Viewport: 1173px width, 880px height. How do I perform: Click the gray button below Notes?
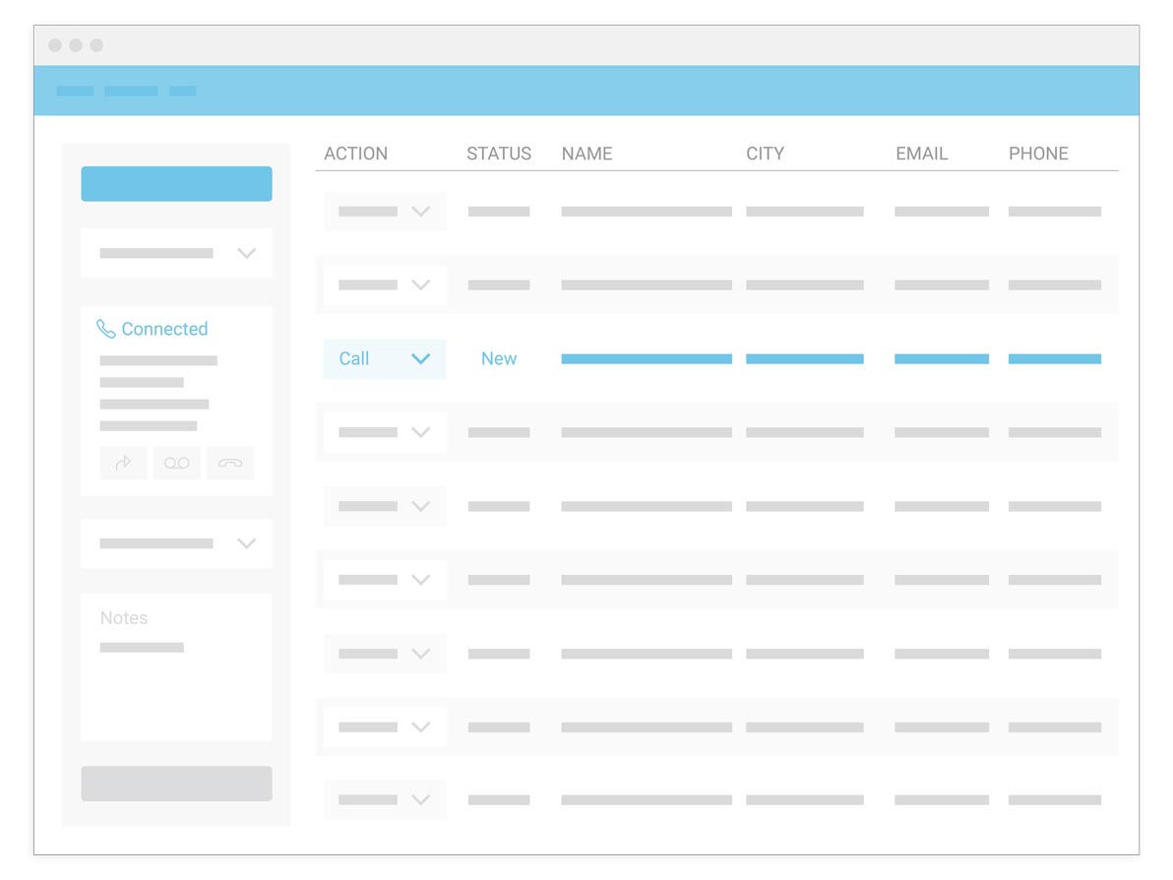(176, 784)
